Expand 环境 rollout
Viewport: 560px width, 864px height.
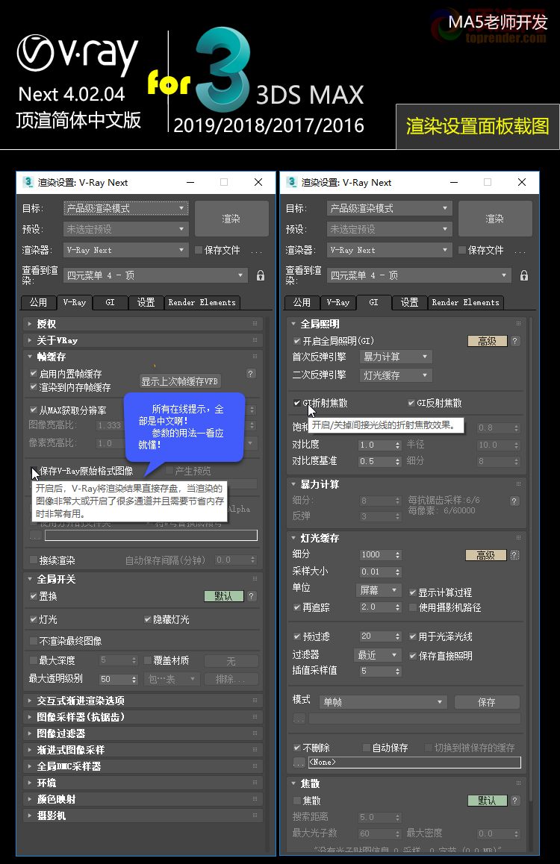click(x=143, y=783)
